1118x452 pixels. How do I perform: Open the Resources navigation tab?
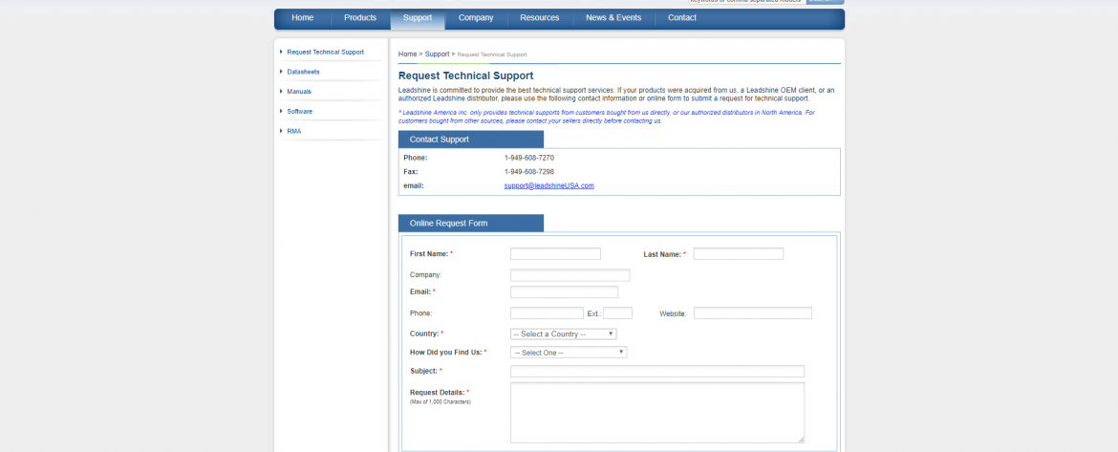[x=540, y=18]
